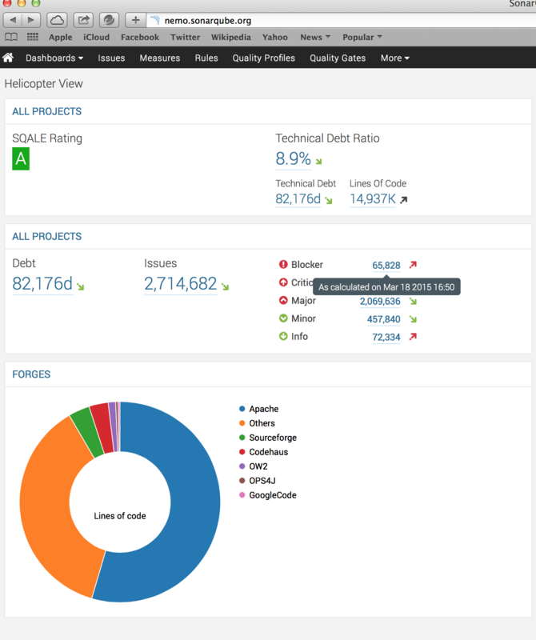Click the browser extension button beside Share
This screenshot has width=536, height=640.
(109, 19)
